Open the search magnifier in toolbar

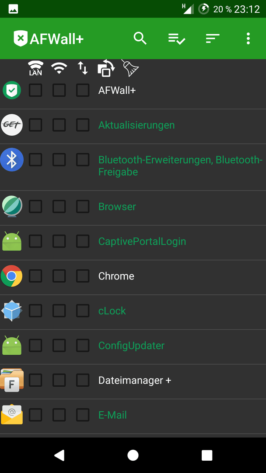[140, 39]
